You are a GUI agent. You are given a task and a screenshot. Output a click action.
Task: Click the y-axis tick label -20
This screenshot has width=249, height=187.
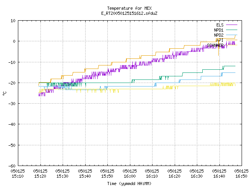pyautogui.click(x=12, y=83)
